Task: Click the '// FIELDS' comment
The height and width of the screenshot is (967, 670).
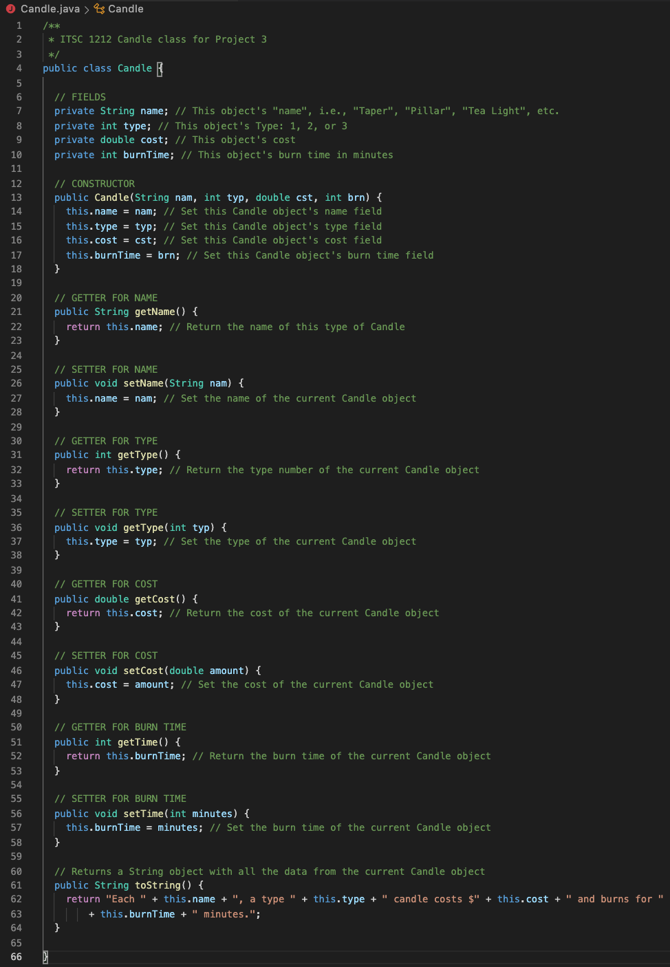Action: pos(80,97)
